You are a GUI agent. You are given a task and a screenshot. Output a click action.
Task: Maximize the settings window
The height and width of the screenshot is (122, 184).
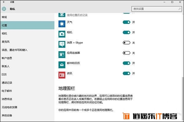click(172, 2)
